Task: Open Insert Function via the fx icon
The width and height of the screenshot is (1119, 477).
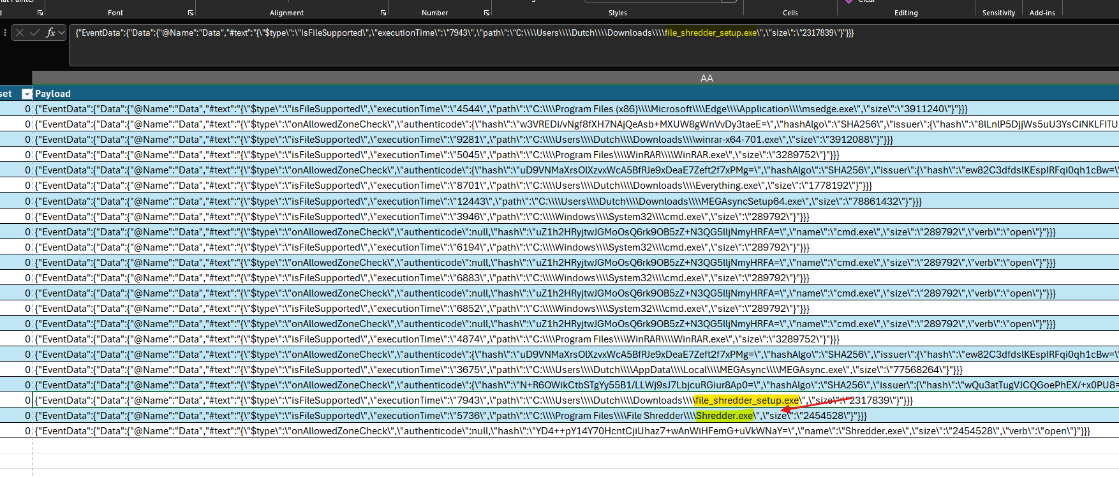Action: click(x=50, y=33)
